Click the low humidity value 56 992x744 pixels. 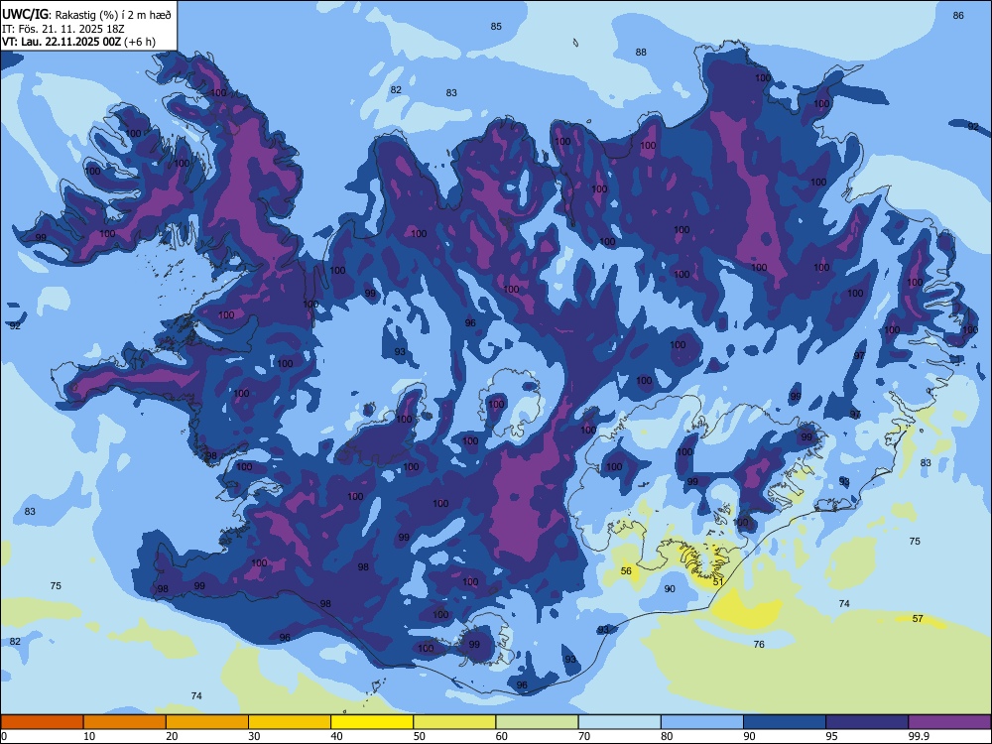click(626, 570)
